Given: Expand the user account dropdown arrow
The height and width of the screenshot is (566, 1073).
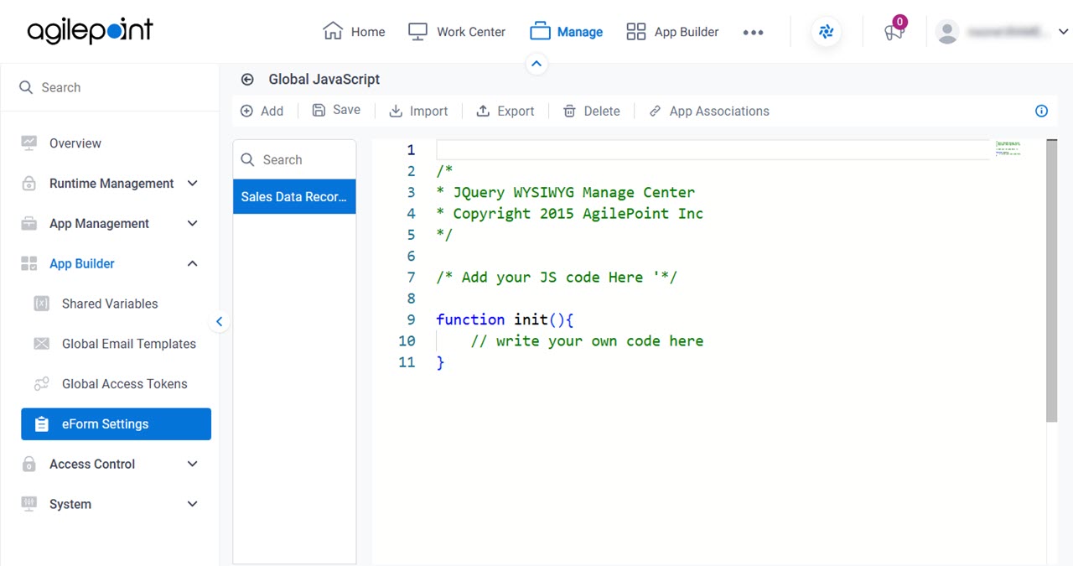Looking at the screenshot, I should click(1063, 32).
